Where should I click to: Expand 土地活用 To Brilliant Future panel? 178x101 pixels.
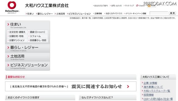(28, 57)
